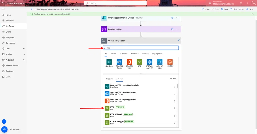Click Save in the toolbar
257x134 pixels.
(x=224, y=9)
